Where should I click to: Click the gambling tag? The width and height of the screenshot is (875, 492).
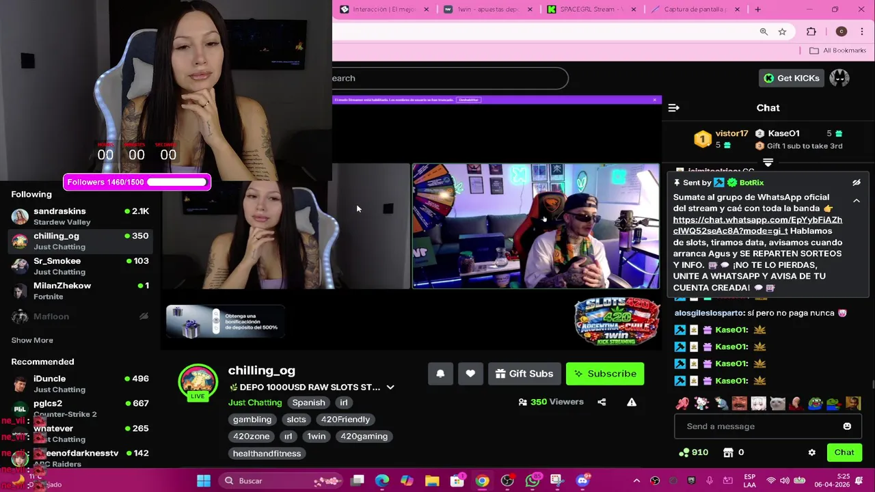252,420
